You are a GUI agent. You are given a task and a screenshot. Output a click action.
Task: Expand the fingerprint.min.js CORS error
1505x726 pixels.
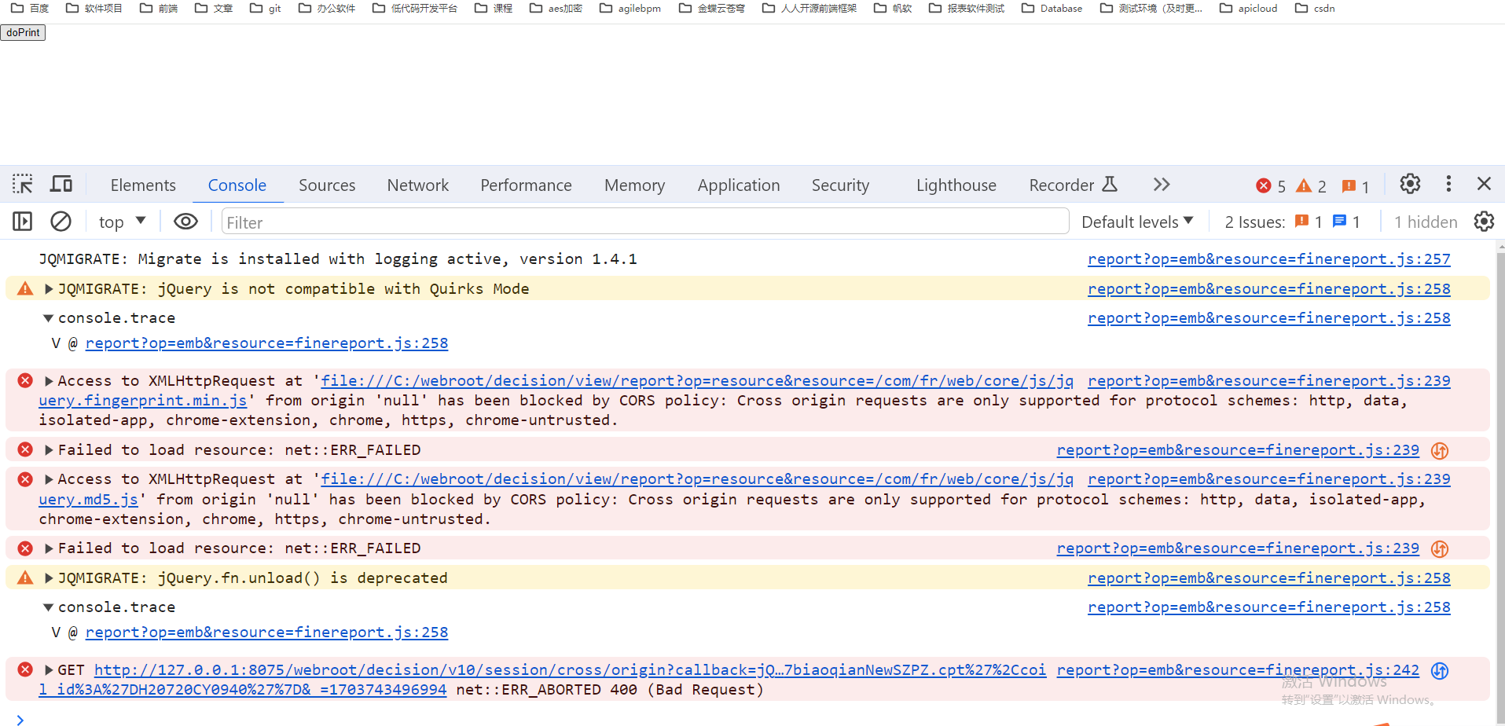(x=49, y=381)
